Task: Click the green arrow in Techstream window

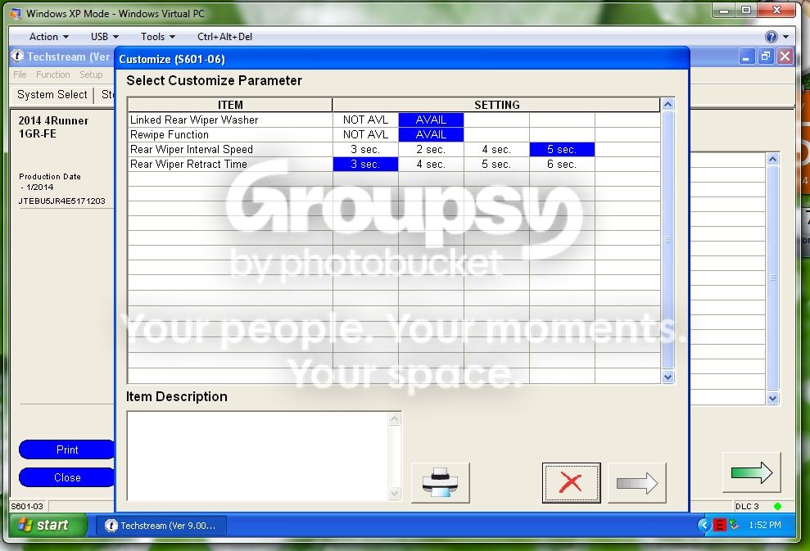Action: (752, 472)
